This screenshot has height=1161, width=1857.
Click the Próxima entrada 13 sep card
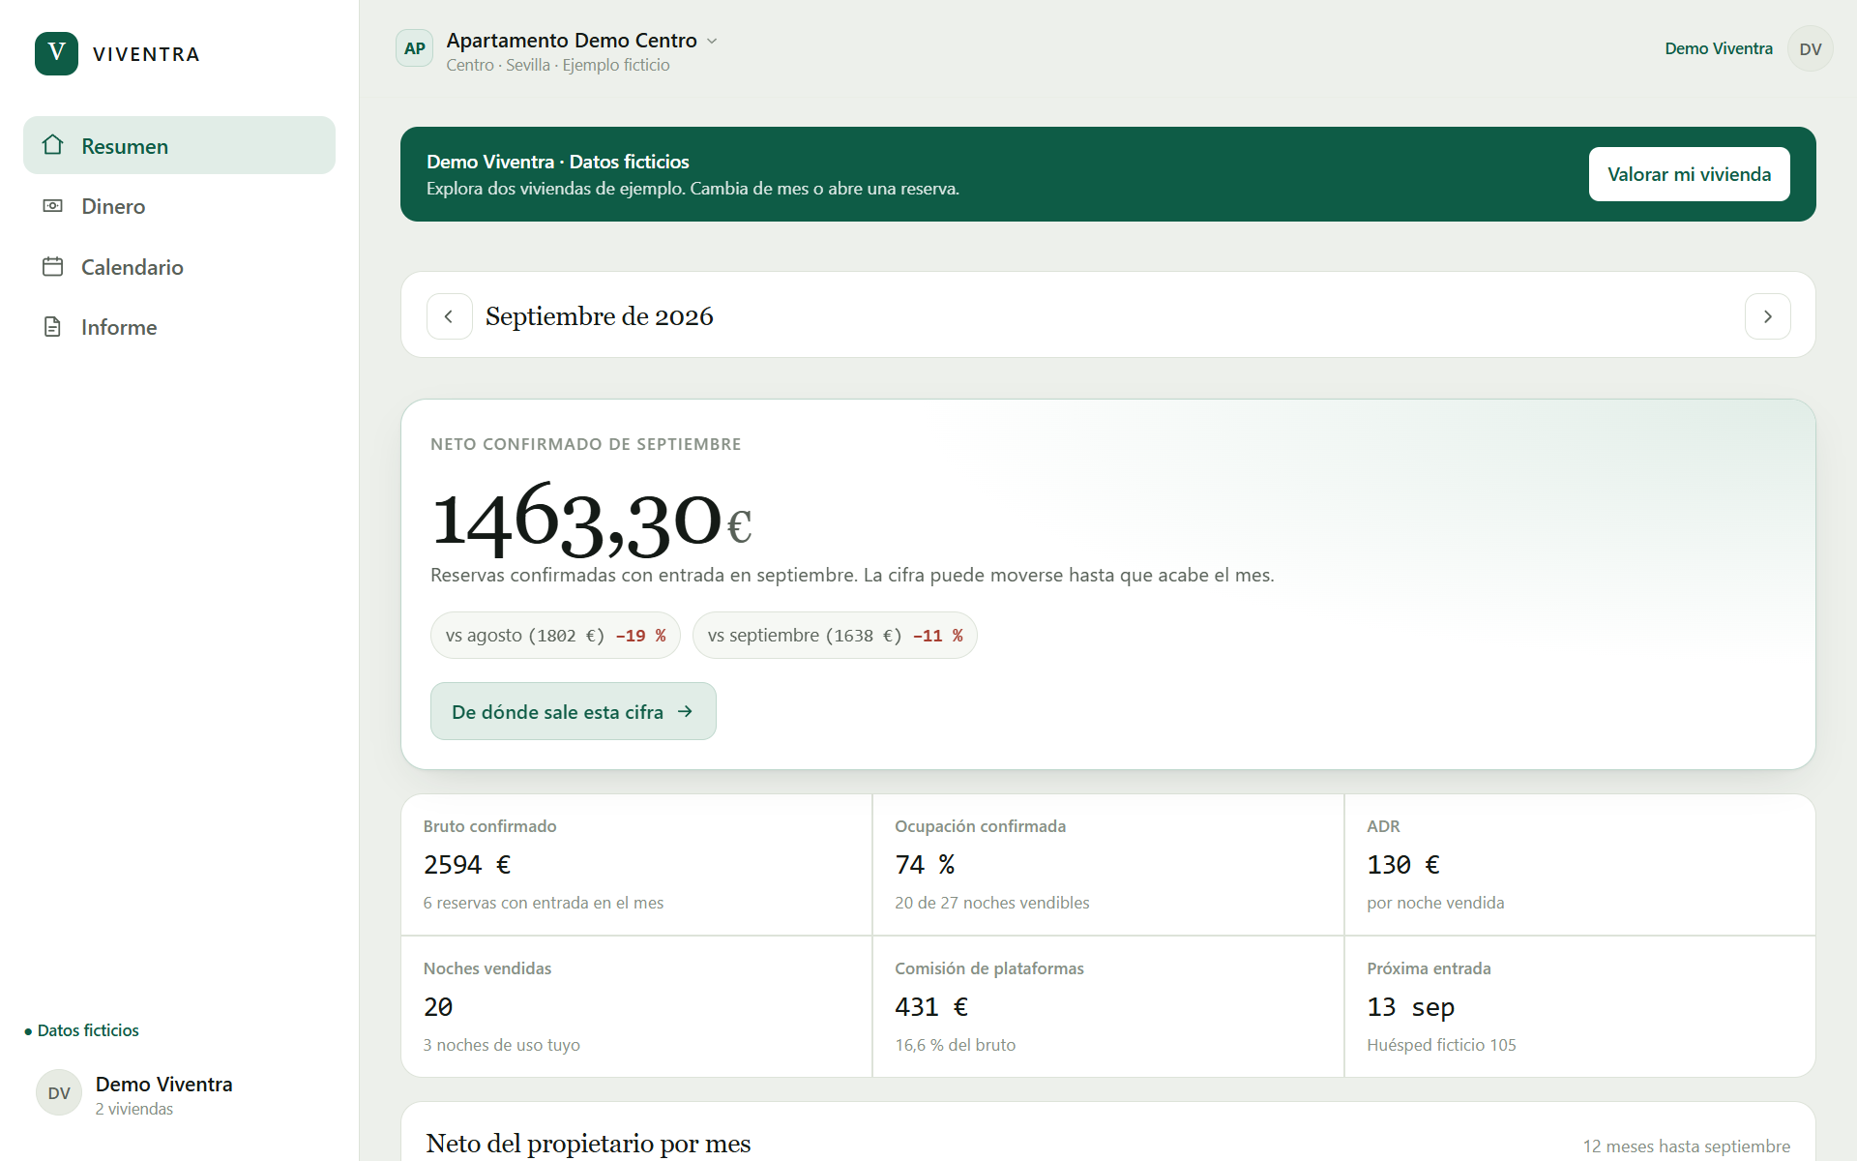1579,1006
